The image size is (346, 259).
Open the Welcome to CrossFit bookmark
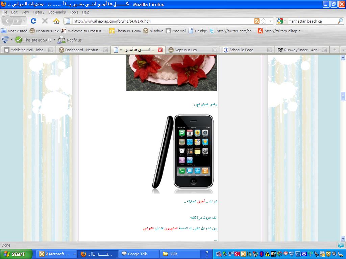coord(84,31)
